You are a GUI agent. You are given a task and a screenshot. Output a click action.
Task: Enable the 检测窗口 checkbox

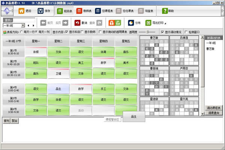(x=186, y=32)
